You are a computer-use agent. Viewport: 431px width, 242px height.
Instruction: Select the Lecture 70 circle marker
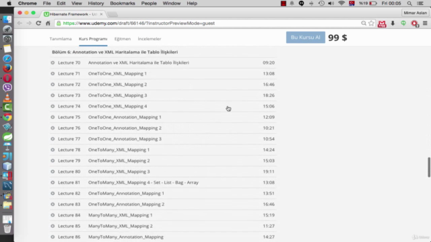pos(53,63)
